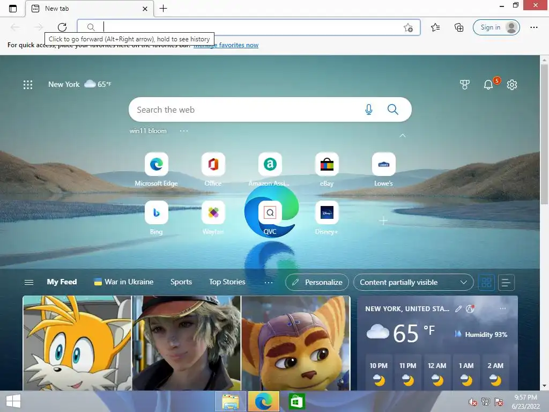Open weather card more options ellipsis
Image resolution: width=549 pixels, height=412 pixels.
[503, 308]
